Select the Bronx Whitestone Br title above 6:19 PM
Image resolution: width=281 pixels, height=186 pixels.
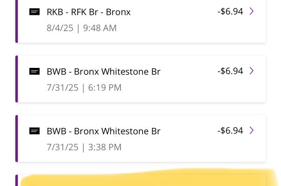click(103, 72)
